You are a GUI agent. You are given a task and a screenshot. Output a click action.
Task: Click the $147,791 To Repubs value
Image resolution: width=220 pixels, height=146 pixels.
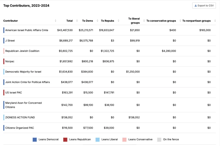pos(109,93)
